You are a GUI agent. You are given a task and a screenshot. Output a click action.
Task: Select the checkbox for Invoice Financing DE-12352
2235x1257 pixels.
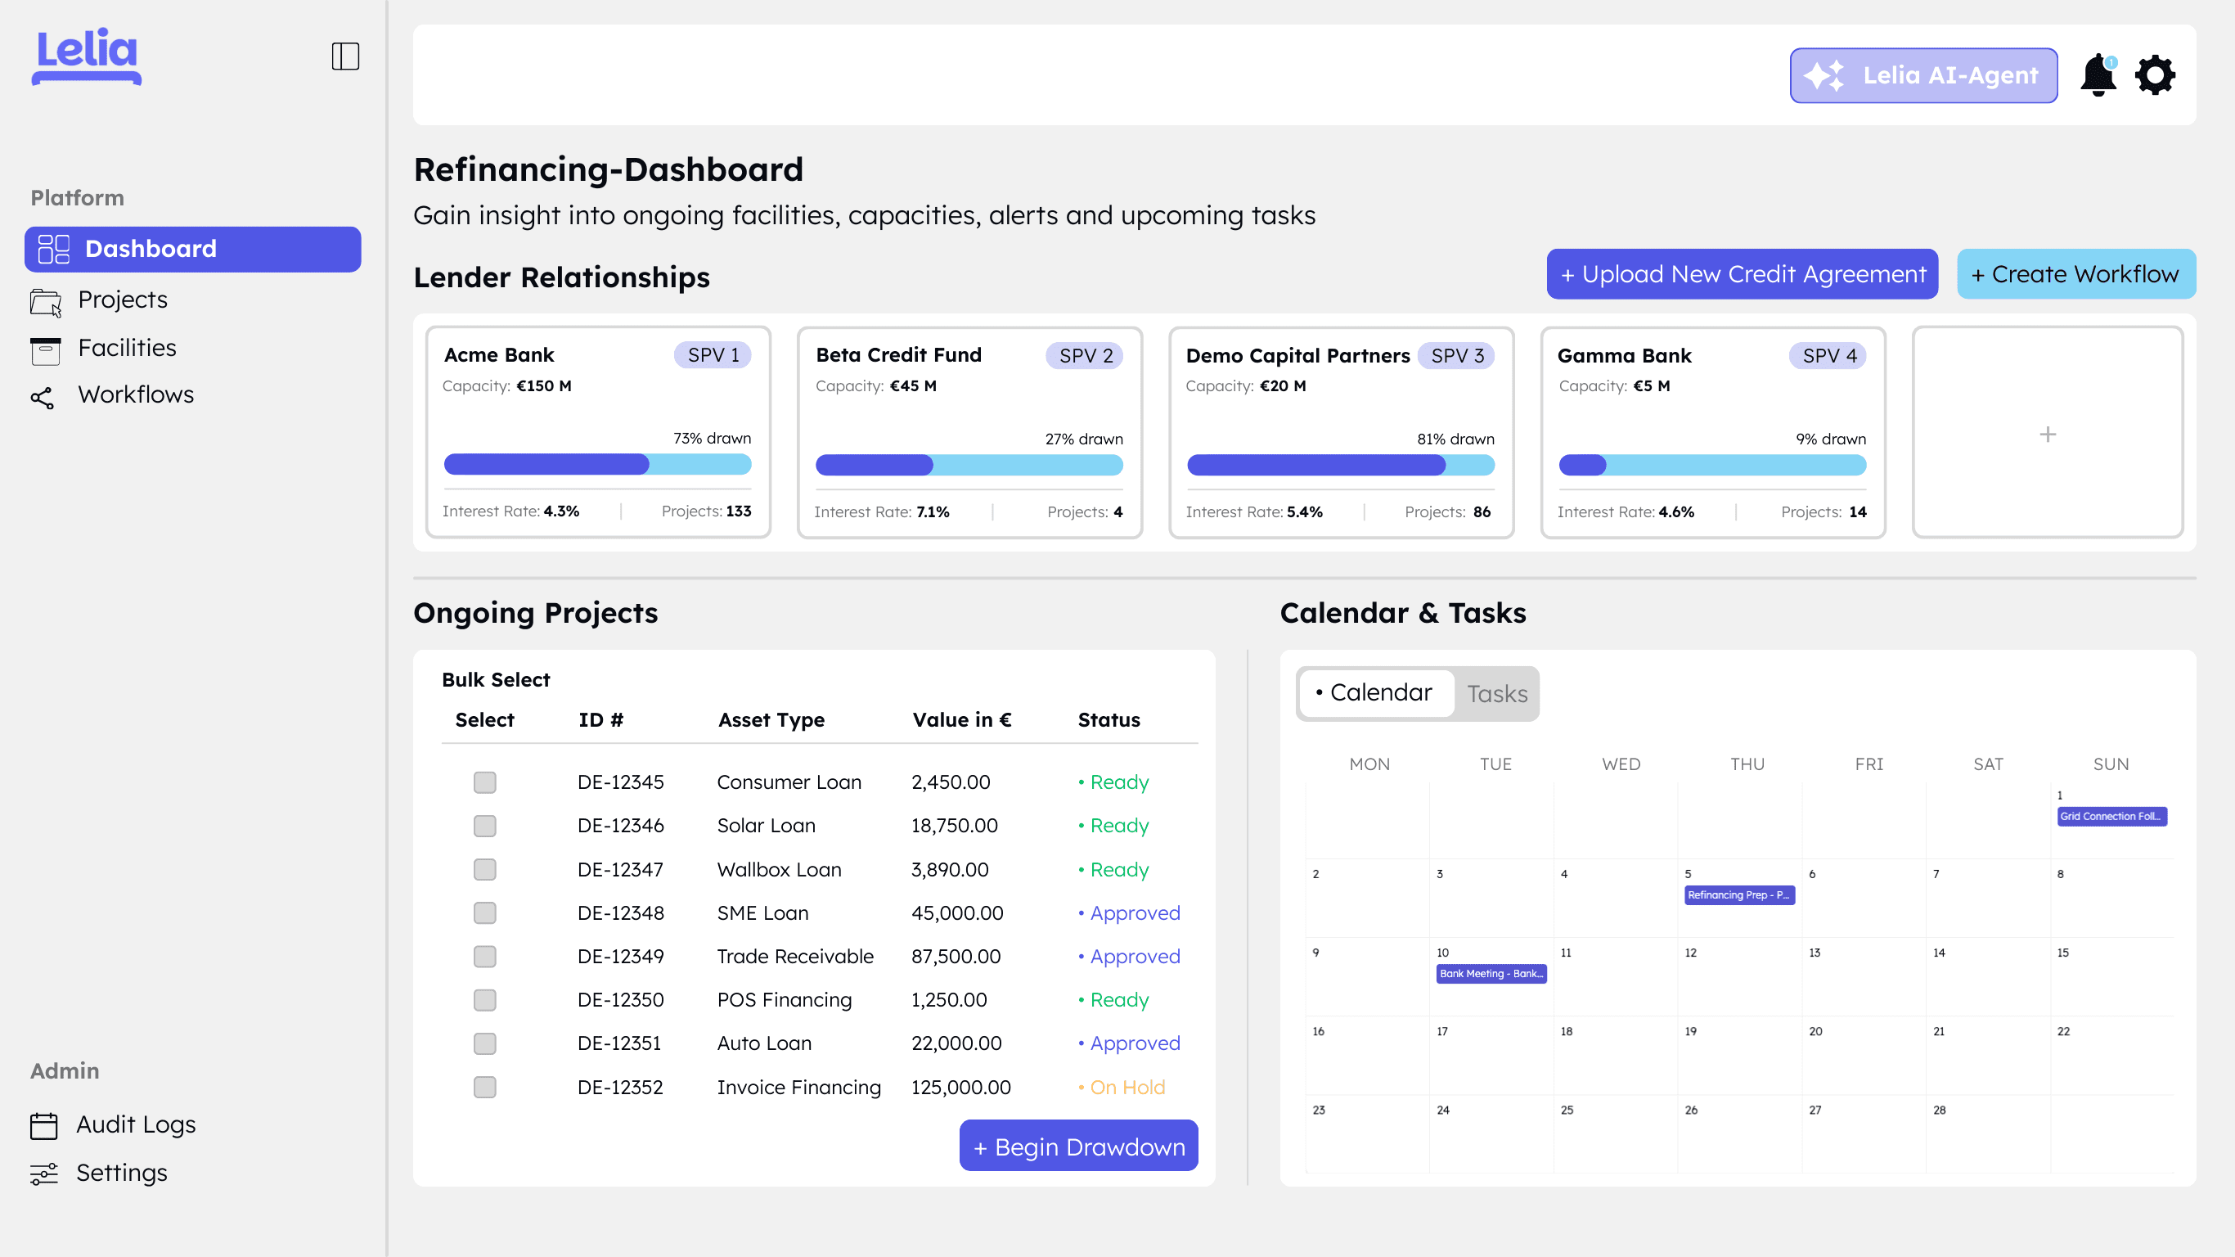pos(484,1086)
